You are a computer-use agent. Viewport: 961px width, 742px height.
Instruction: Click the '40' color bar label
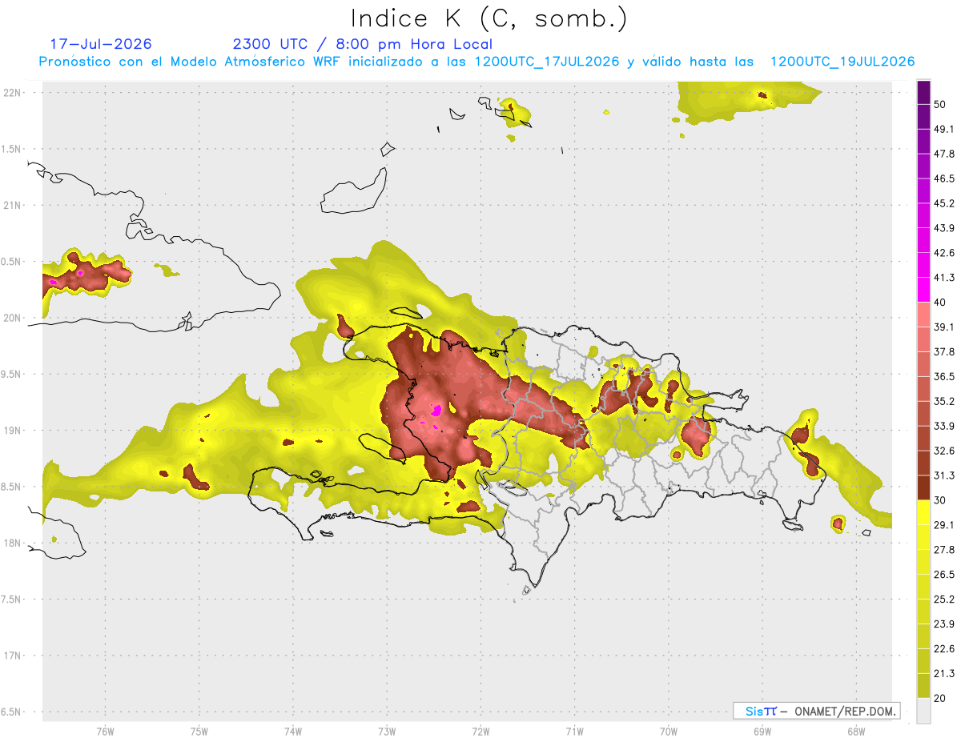coord(941,303)
